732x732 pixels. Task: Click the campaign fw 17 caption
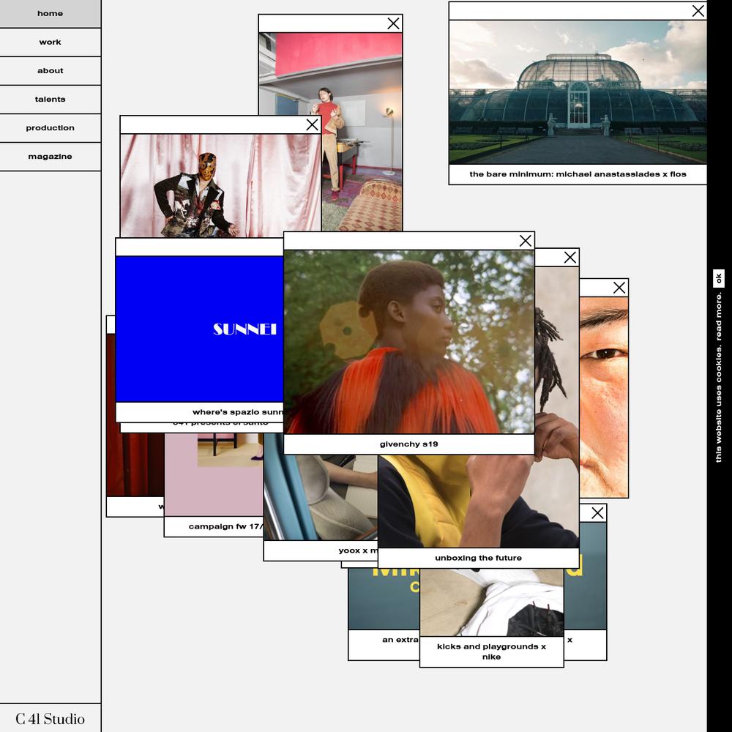(226, 526)
